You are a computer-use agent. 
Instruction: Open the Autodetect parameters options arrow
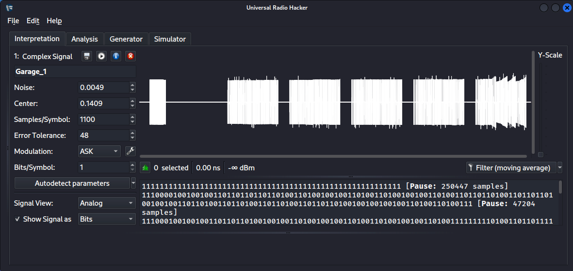[x=133, y=183]
